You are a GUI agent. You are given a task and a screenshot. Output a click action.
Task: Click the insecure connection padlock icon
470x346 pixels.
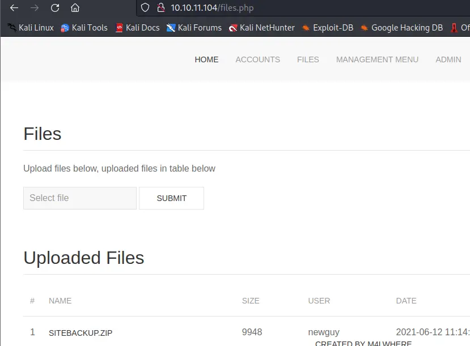click(161, 7)
